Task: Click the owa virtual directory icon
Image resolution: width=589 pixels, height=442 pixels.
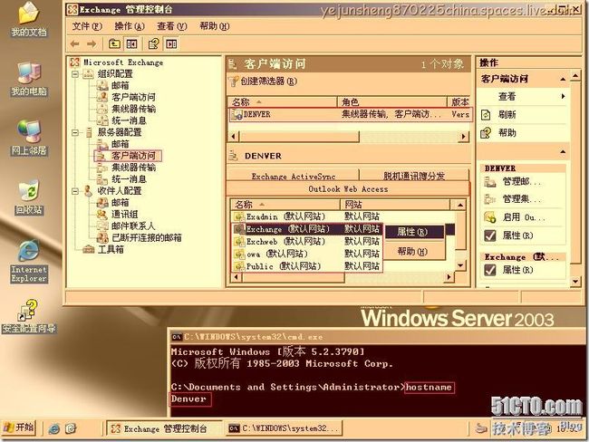Action: coord(238,255)
